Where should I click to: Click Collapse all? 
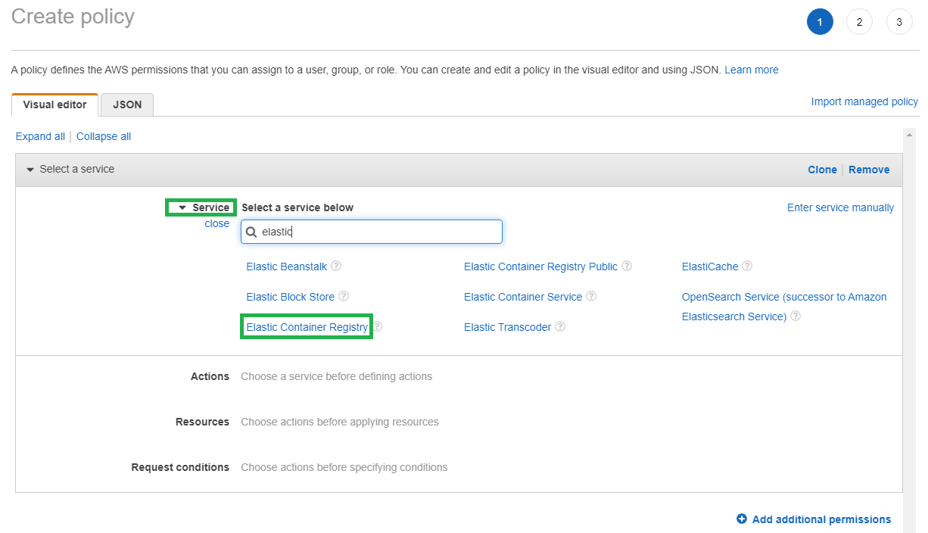104,136
